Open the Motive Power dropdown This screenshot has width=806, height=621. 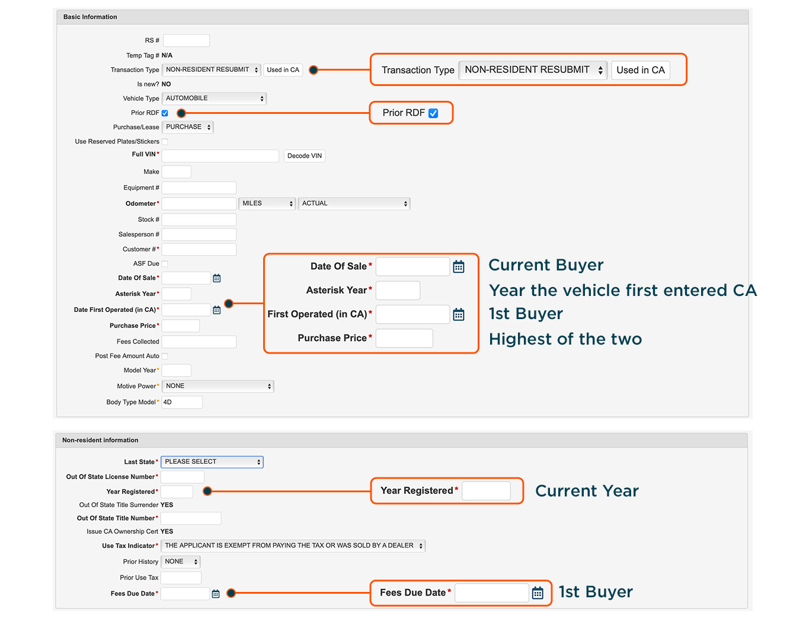218,386
